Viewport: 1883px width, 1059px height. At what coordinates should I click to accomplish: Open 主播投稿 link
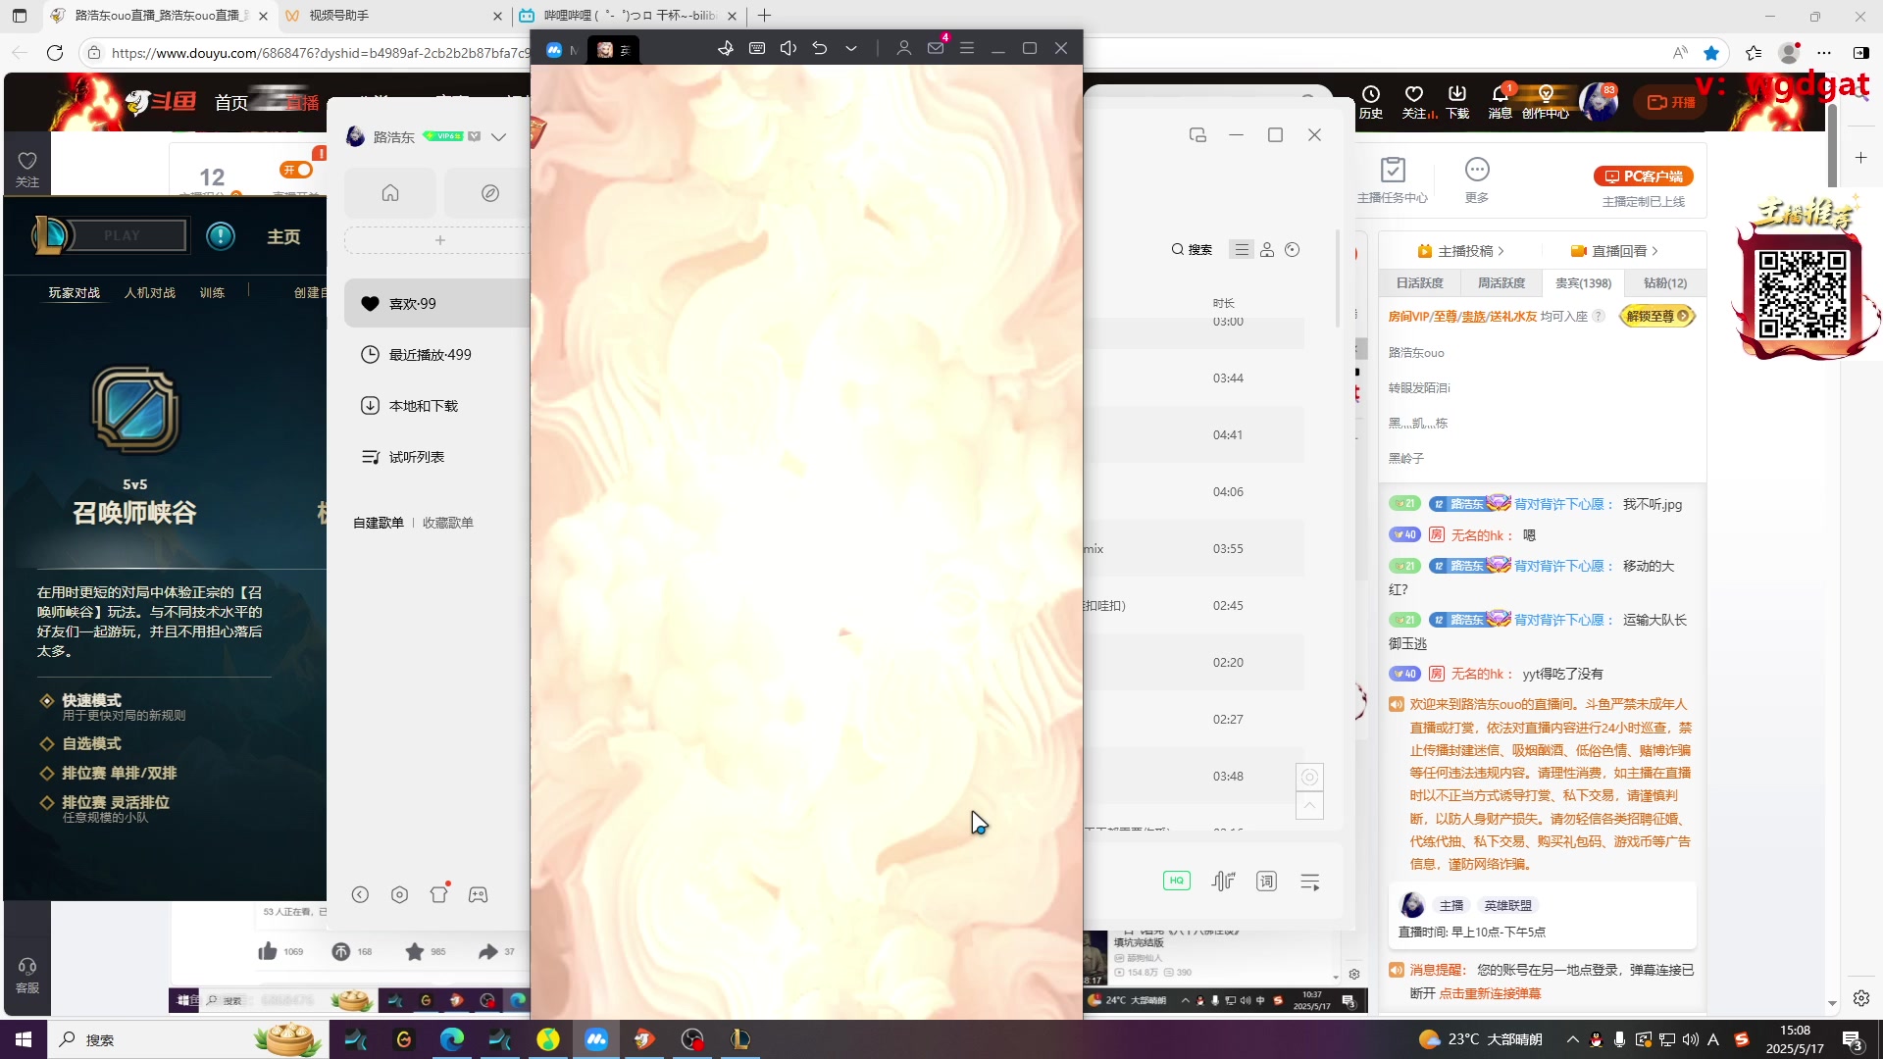[x=1460, y=251]
